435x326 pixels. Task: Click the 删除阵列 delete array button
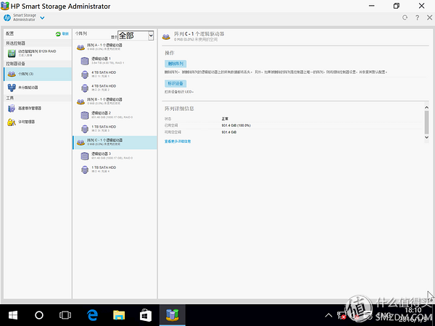coord(175,64)
